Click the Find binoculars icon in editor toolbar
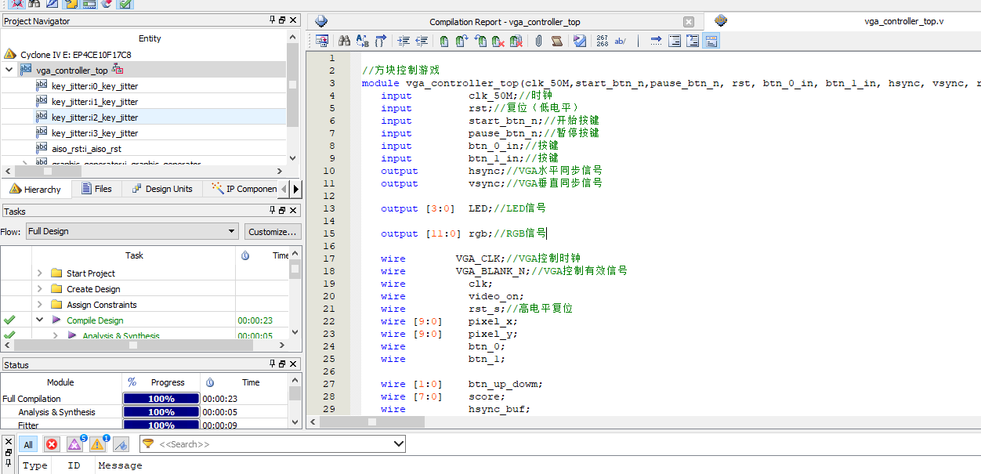Viewport: 981px width, 474px height. (344, 41)
